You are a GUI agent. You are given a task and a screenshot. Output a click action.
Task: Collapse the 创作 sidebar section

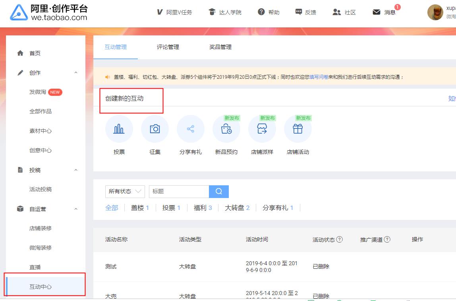76,73
